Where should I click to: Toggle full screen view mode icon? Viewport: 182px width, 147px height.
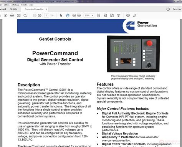[x=112, y=15]
